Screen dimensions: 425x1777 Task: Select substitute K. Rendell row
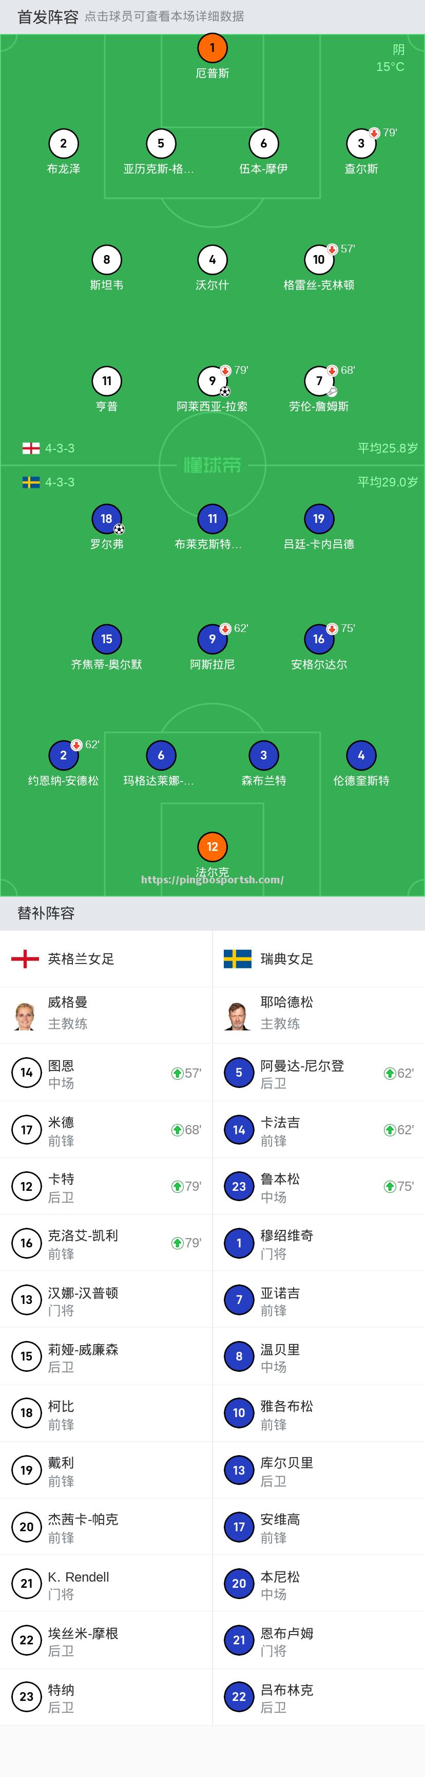tap(106, 1584)
